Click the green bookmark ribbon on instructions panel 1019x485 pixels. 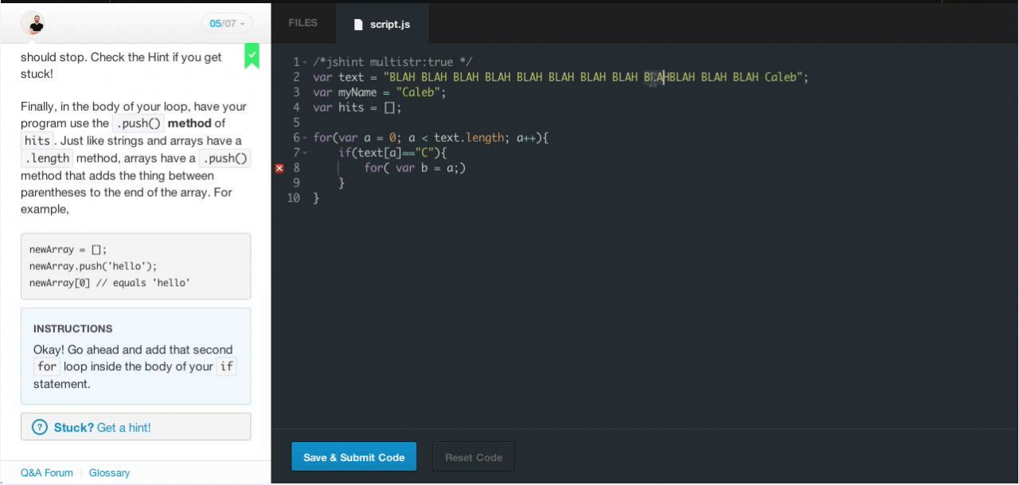[252, 57]
